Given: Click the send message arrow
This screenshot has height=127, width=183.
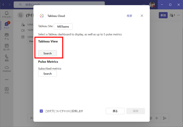Looking at the screenshot, I should 165,118.
